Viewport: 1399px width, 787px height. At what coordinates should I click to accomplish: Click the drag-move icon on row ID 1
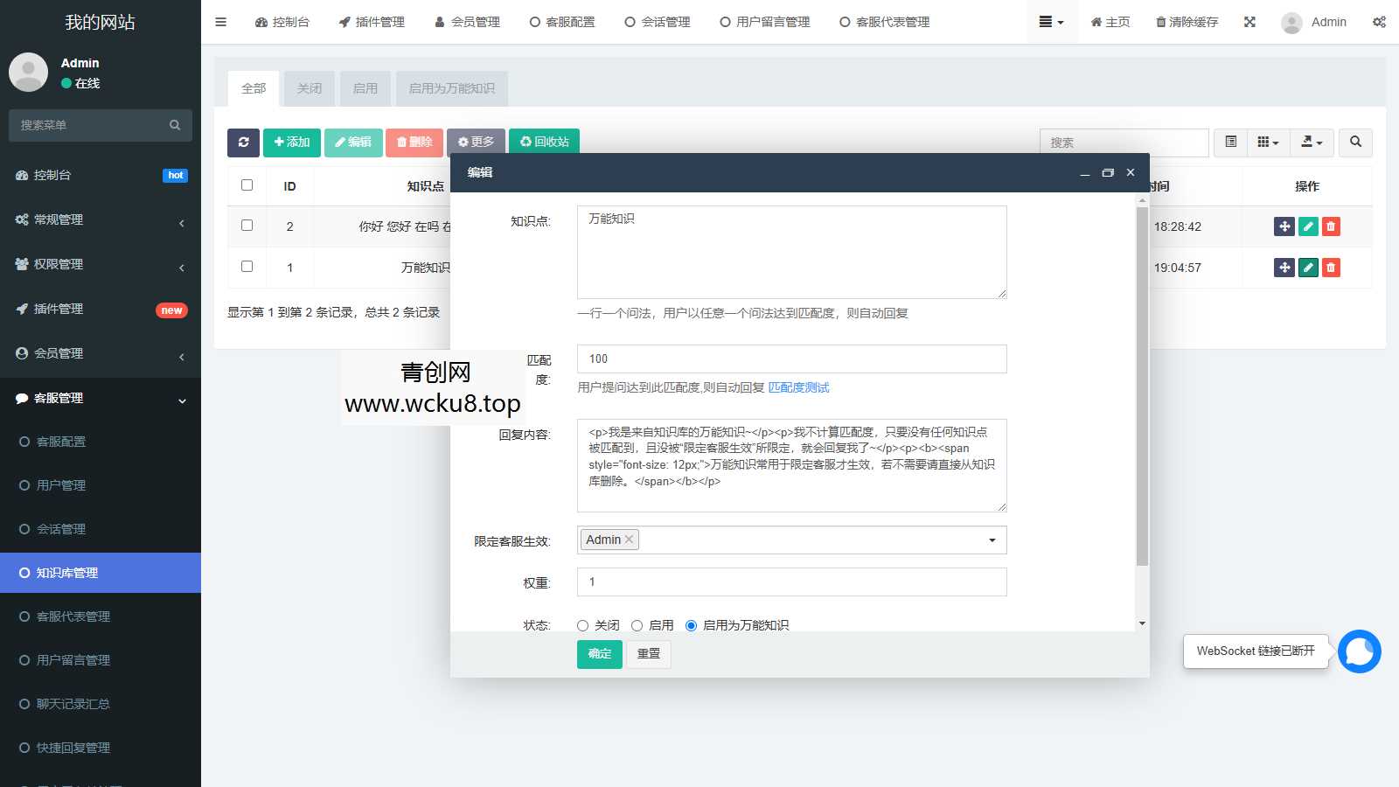click(1284, 268)
